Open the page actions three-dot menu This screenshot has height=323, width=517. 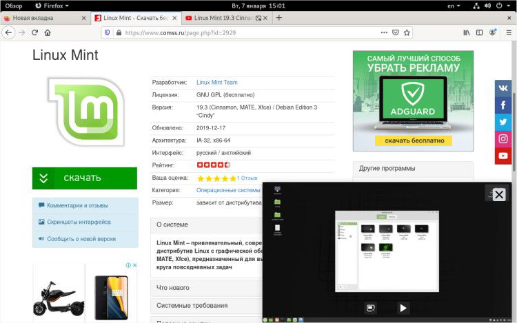(x=384, y=32)
